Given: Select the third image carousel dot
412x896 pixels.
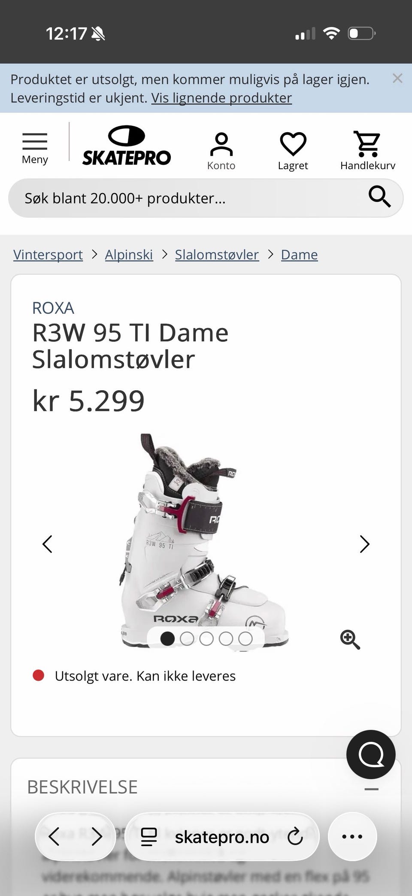Looking at the screenshot, I should coord(206,639).
